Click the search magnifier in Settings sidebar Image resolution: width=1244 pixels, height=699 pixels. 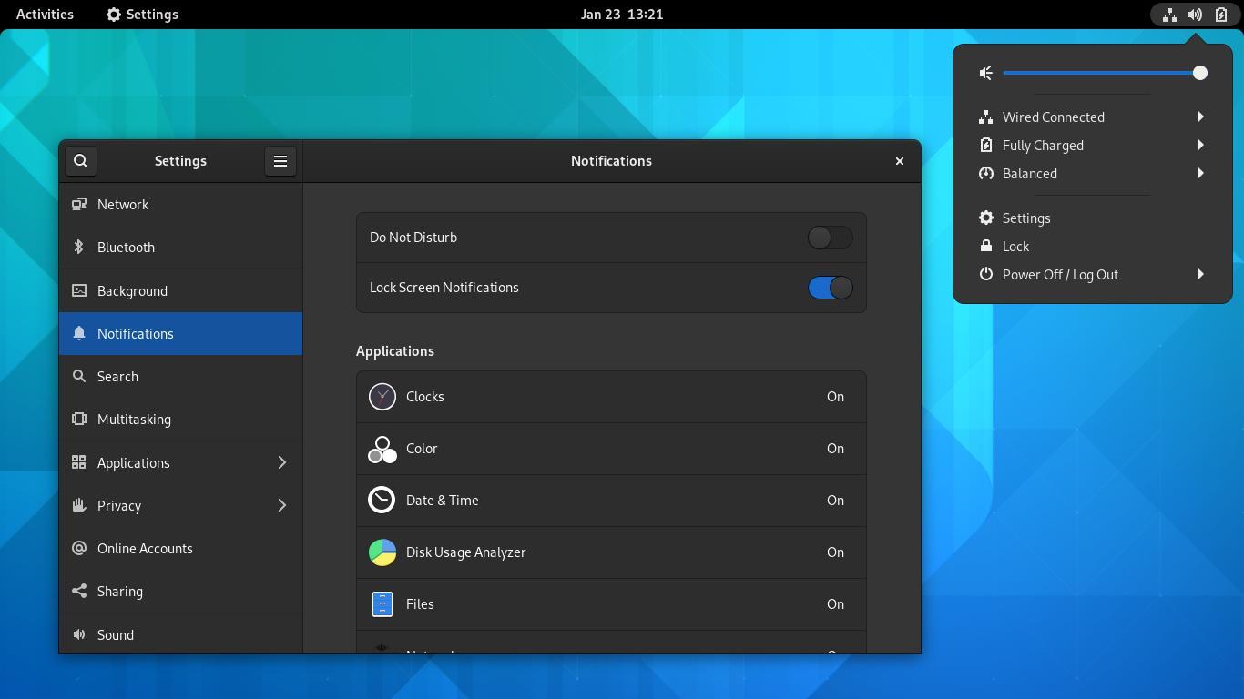[81, 160]
